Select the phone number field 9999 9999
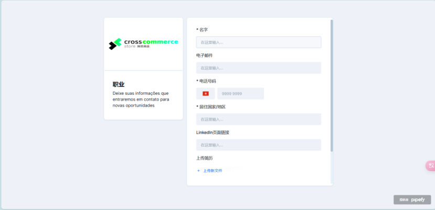Viewport: 435px width, 210px height. pyautogui.click(x=240, y=94)
